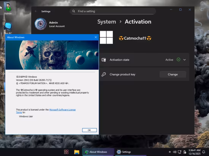Close the Settings window
The image size is (209, 156).
point(190,9)
